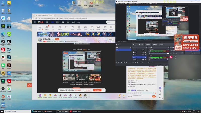Open Douyu 赛事 nav item
This screenshot has width=201, height=113.
coord(63,22)
